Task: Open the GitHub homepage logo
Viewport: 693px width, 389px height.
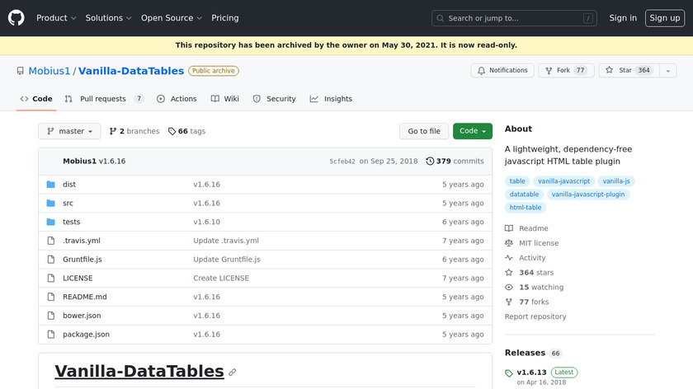Action: tap(16, 18)
